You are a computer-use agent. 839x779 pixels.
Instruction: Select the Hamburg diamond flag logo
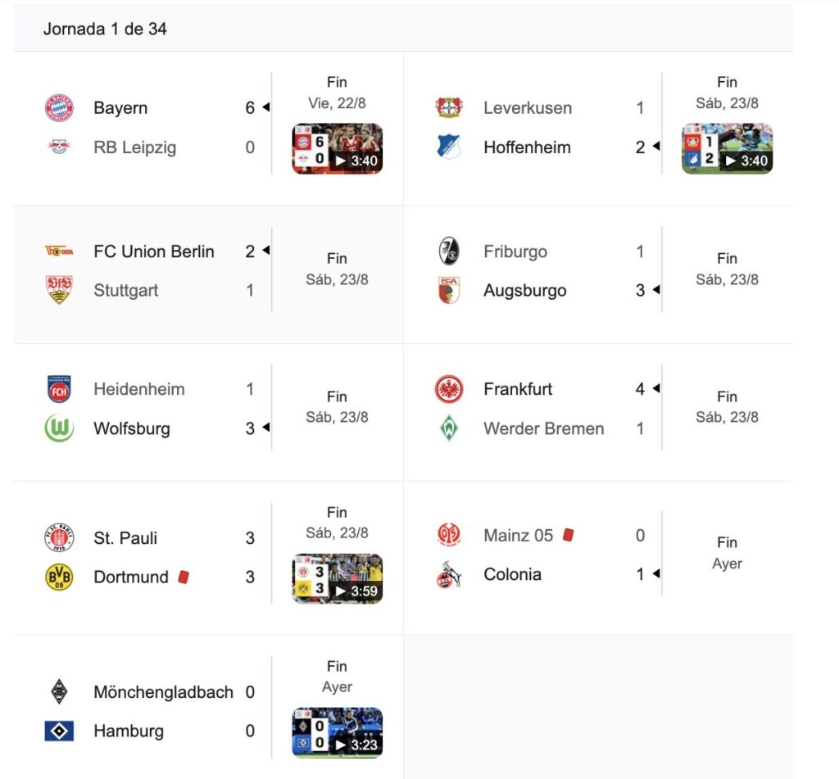(x=59, y=731)
